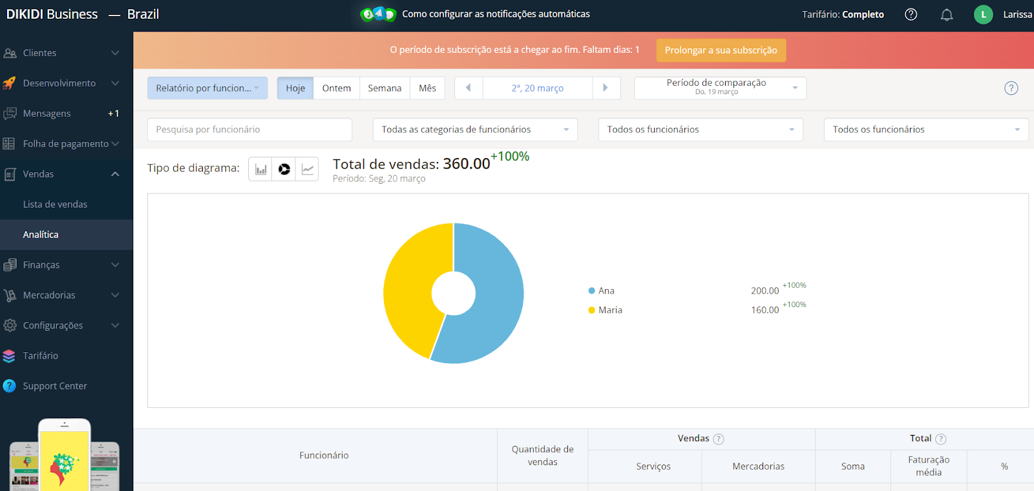Click the Funcionário column header
The width and height of the screenshot is (1034, 491).
(x=324, y=456)
